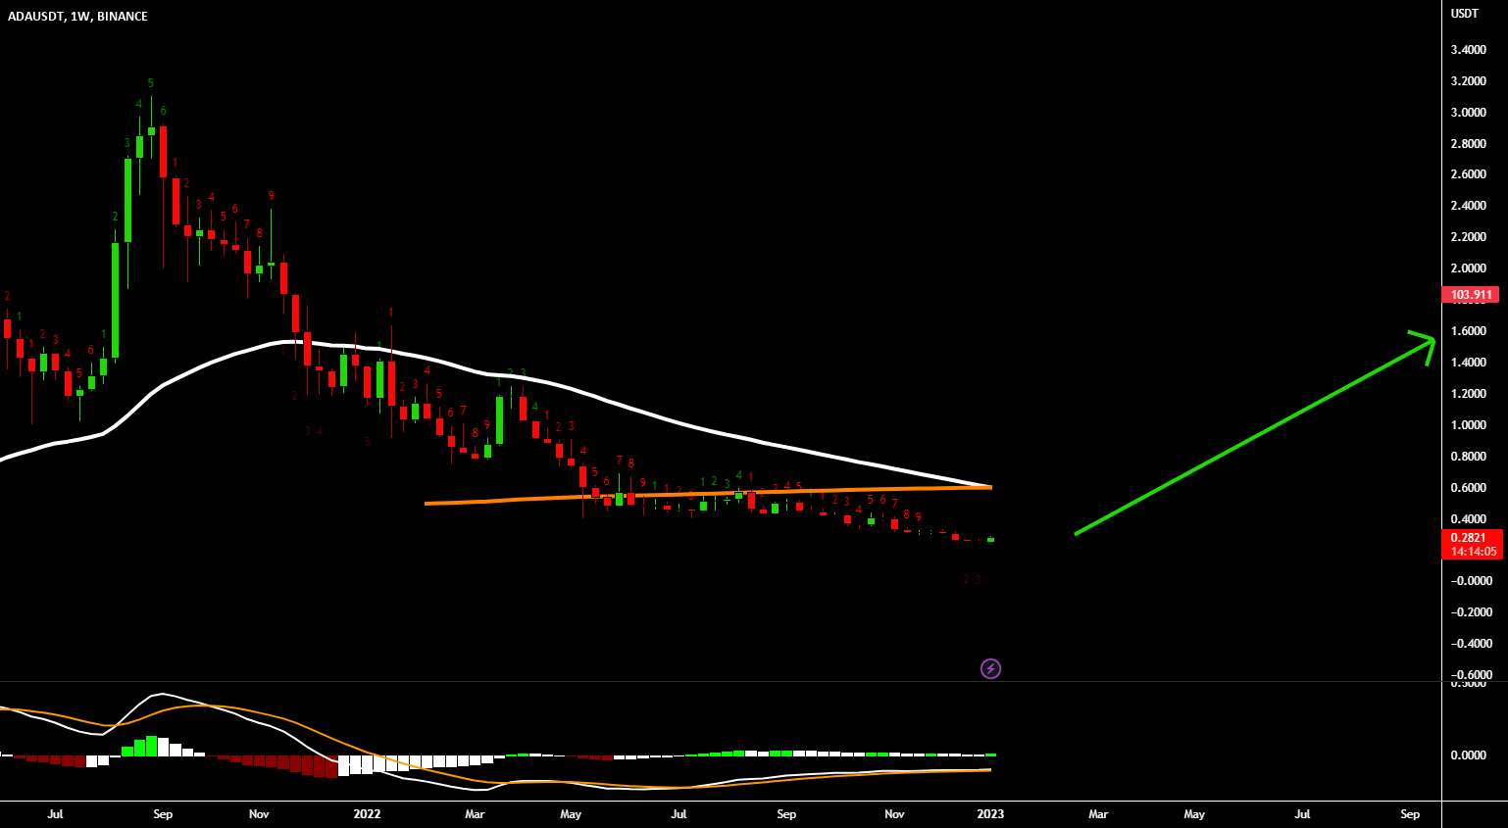Click the 2022 label on the time axis
Viewport: 1508px width, 828px height.
coord(367,813)
